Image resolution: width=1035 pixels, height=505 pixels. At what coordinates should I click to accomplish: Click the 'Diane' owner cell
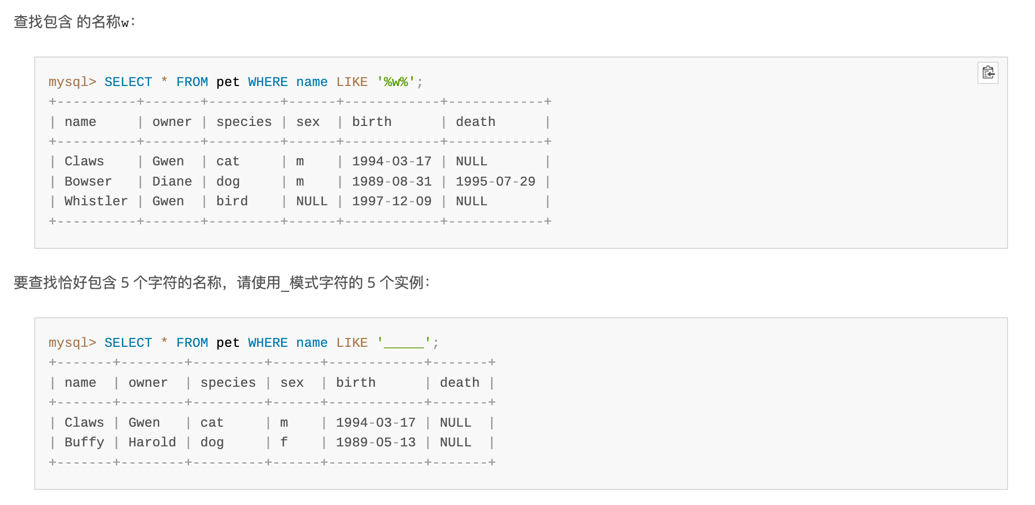pos(172,181)
